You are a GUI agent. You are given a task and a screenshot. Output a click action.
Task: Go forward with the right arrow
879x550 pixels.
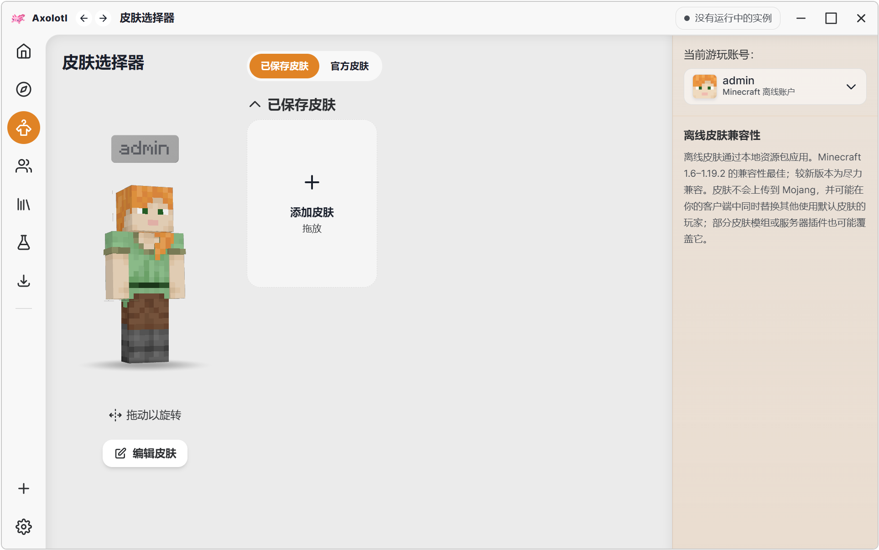tap(104, 18)
